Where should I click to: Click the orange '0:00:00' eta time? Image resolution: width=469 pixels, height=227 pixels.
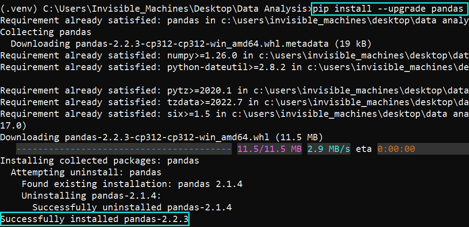(x=396, y=149)
